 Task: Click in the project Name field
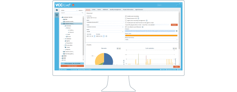coord(105,22)
